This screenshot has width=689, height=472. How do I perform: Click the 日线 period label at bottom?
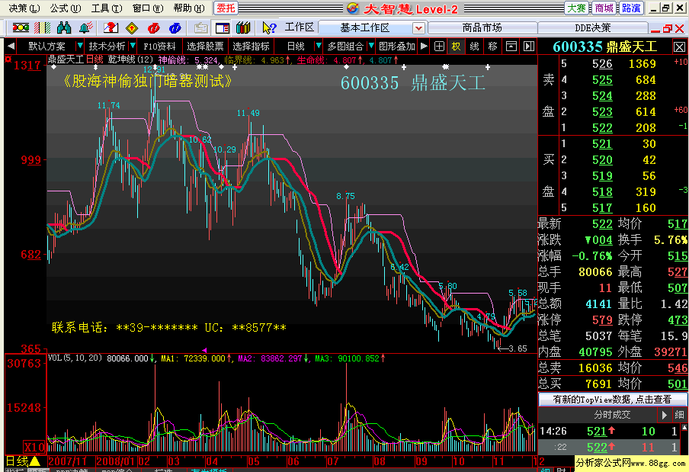click(17, 461)
